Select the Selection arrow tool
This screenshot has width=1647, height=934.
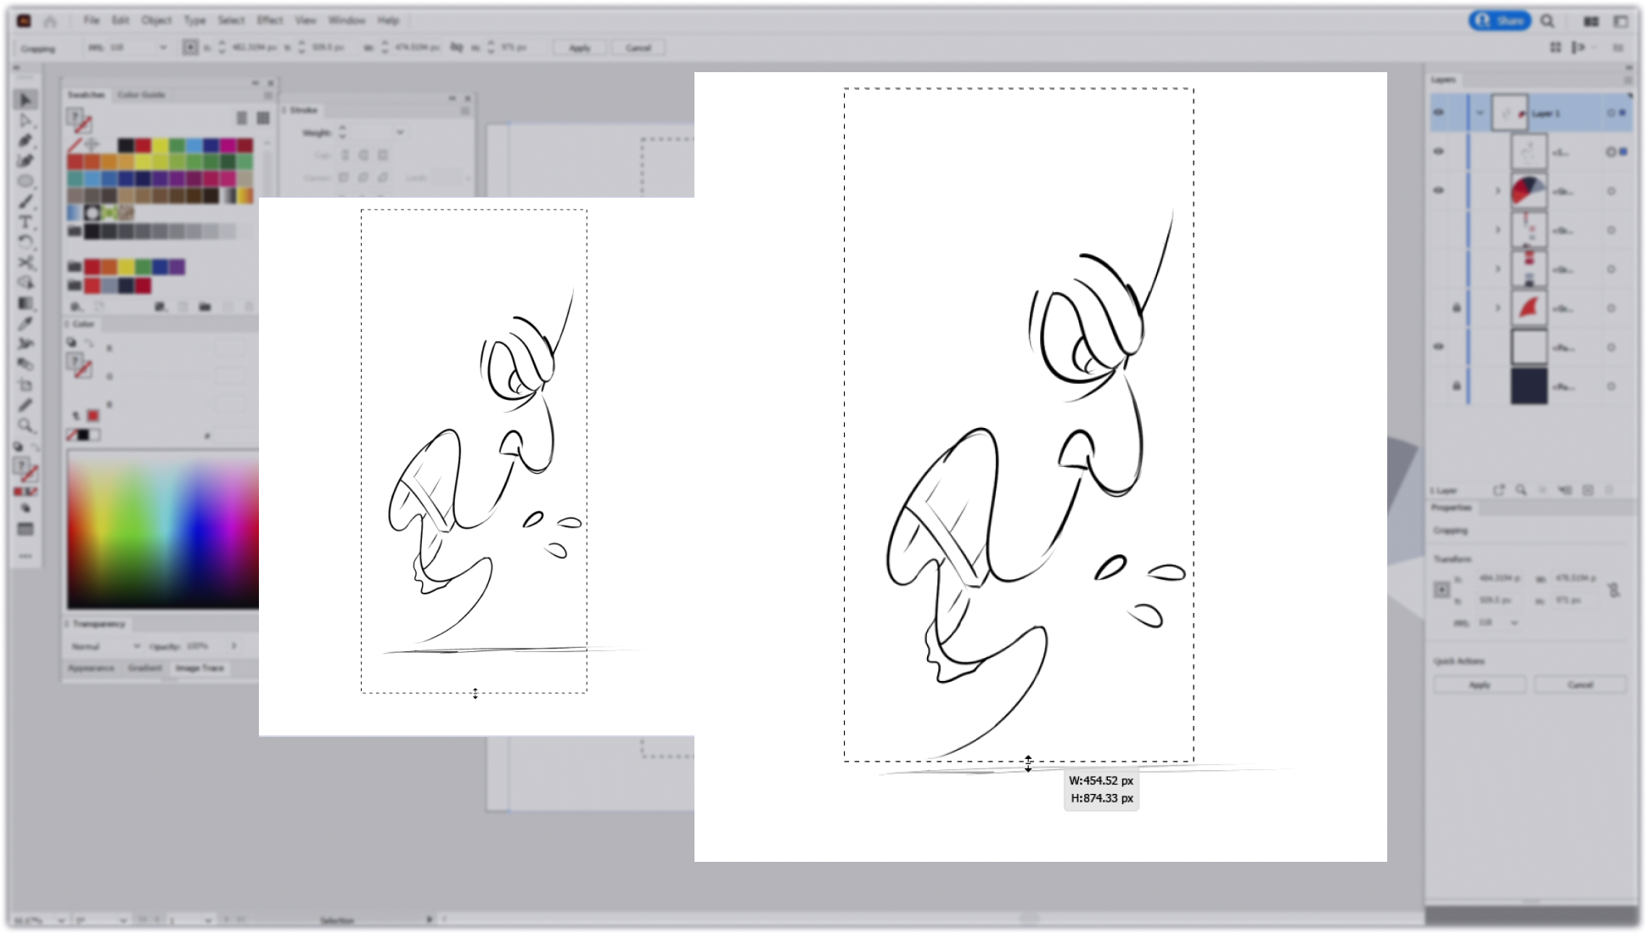pos(25,100)
